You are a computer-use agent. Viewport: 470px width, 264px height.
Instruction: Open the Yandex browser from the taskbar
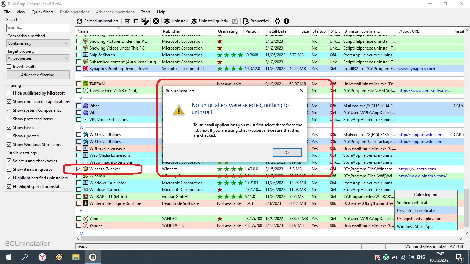(42, 257)
